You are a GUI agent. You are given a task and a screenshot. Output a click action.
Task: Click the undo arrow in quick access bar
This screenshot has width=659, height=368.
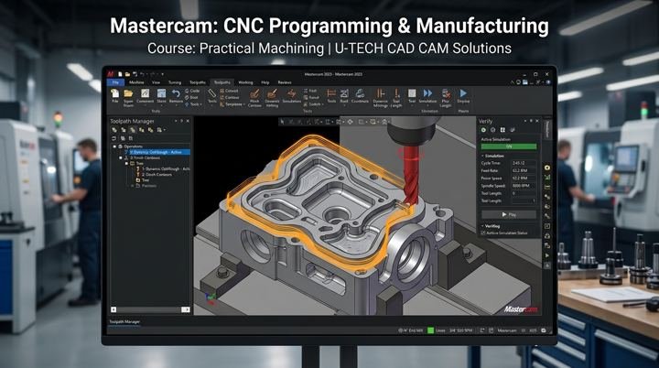(142, 74)
